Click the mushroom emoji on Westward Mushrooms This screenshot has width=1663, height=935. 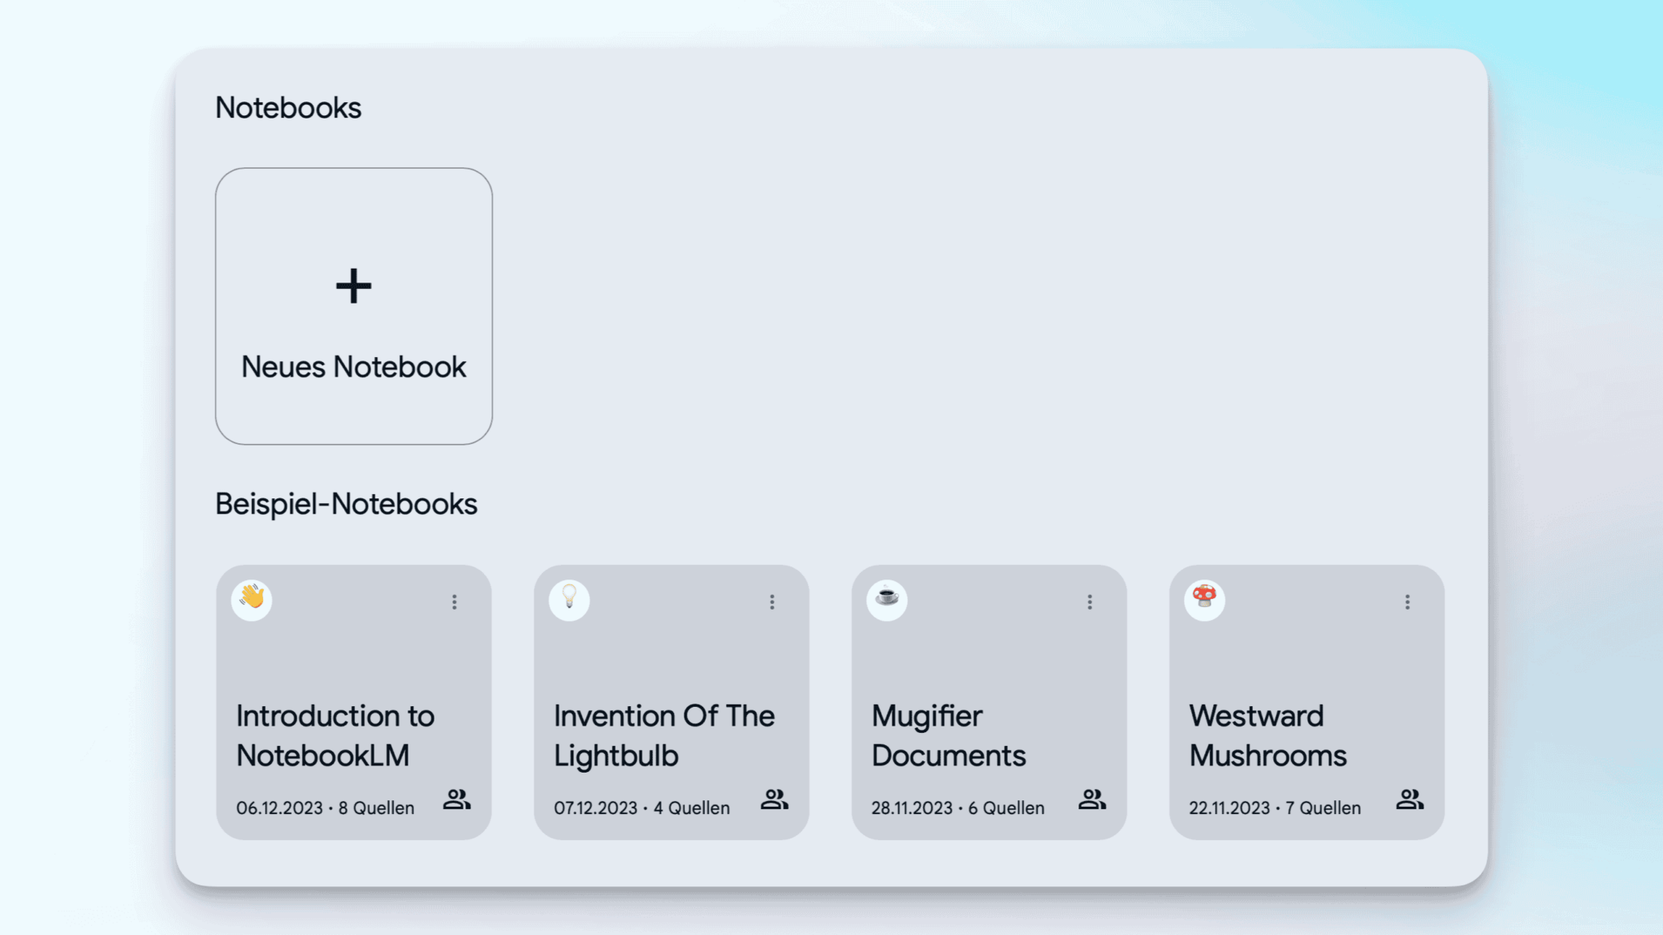coord(1203,601)
